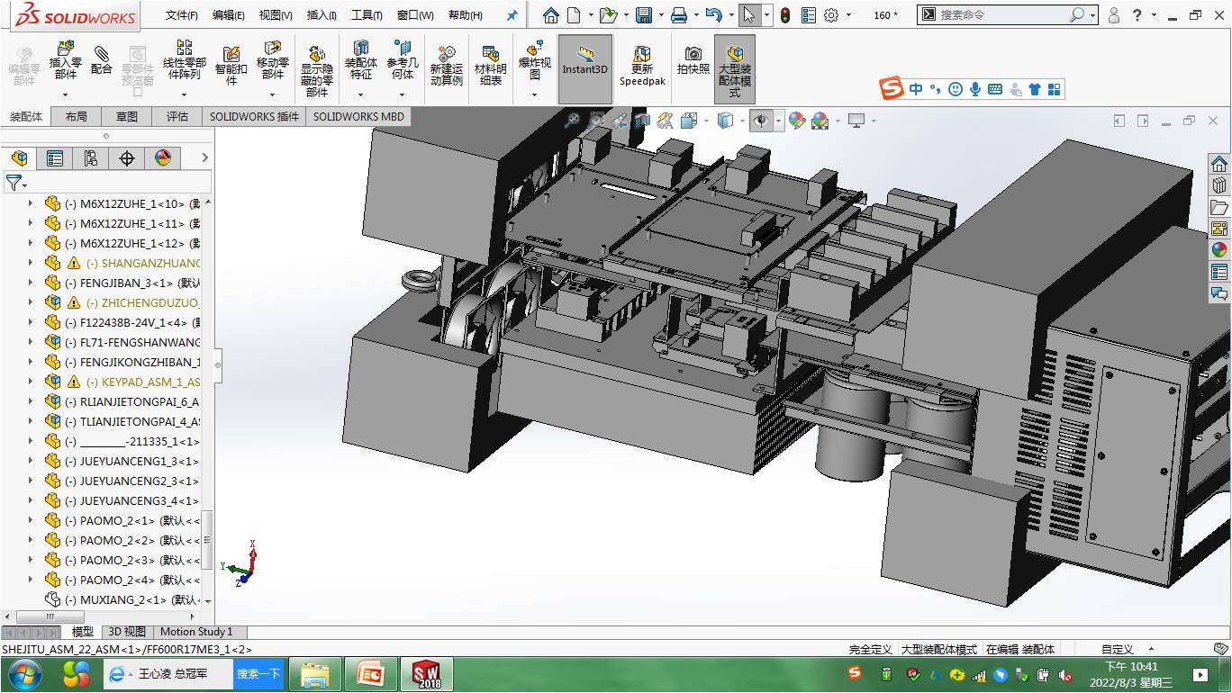This screenshot has width=1232, height=693.
Task: Switch to the 评估 tab
Action: [177, 116]
